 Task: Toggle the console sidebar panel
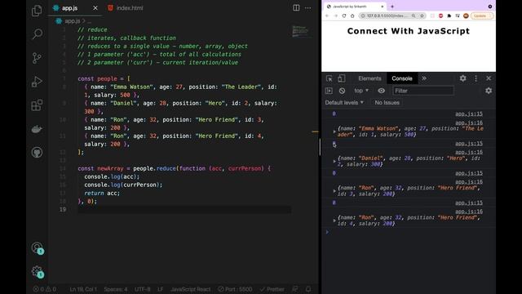[329, 91]
